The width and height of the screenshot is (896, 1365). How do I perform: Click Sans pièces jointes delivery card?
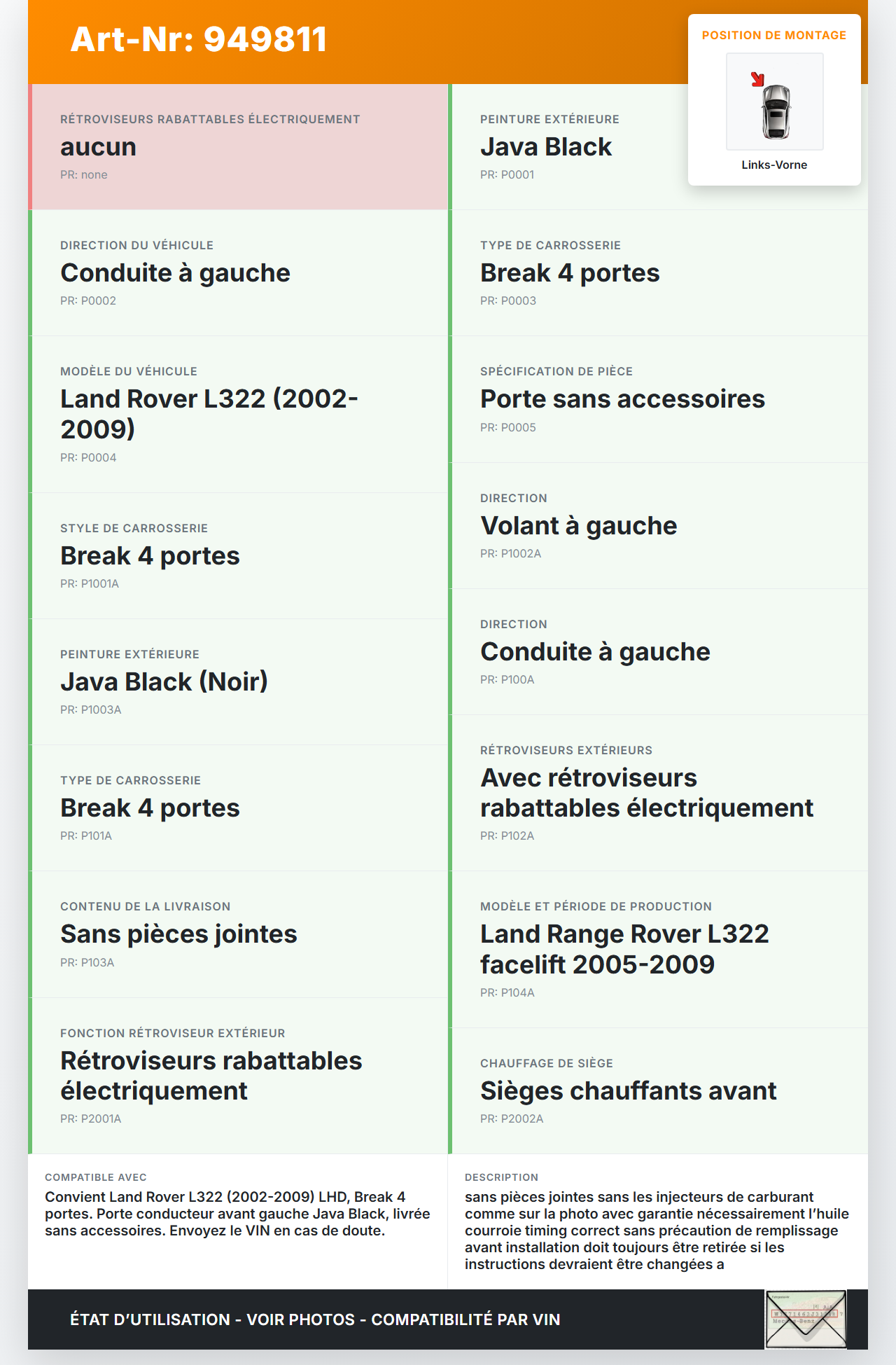pos(238,934)
